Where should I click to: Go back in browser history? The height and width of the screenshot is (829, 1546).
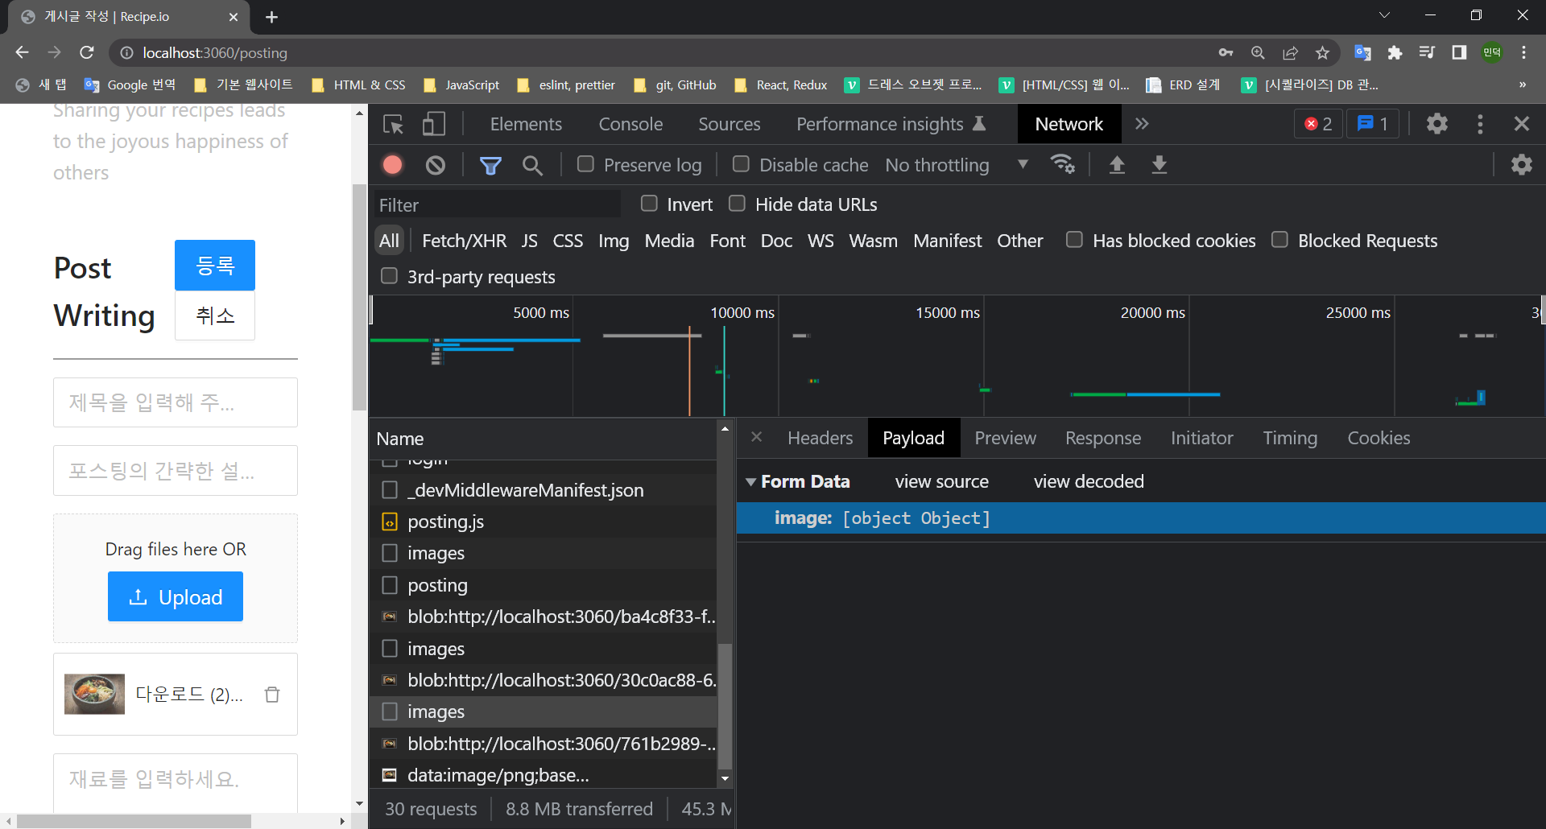pyautogui.click(x=22, y=52)
